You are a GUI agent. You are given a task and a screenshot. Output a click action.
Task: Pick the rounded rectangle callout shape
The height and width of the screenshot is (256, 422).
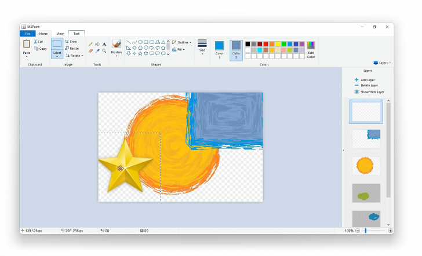click(152, 53)
